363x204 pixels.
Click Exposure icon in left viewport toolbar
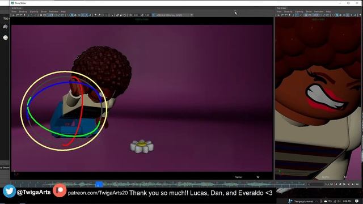131,15
